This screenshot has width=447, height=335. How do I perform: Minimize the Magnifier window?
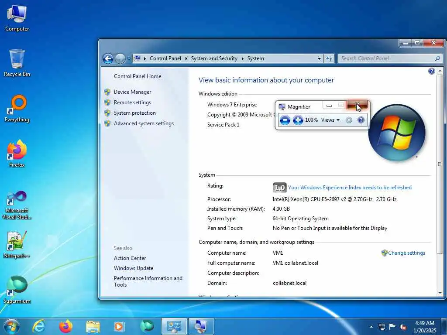pos(329,106)
